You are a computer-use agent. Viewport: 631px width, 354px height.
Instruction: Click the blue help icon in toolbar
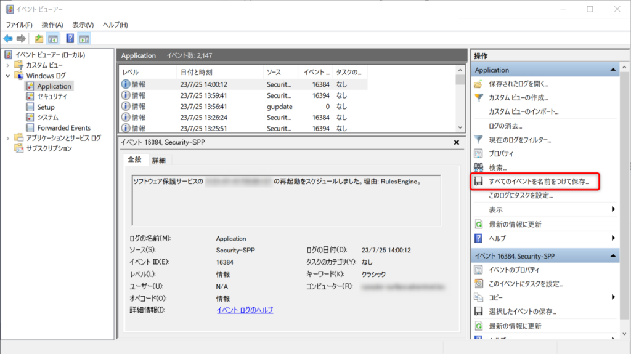point(70,39)
